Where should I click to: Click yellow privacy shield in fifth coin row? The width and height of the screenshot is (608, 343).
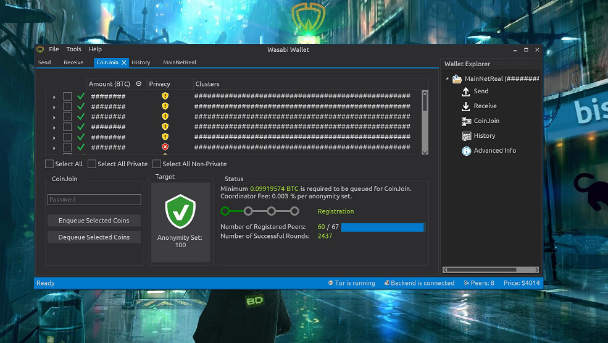pyautogui.click(x=165, y=137)
